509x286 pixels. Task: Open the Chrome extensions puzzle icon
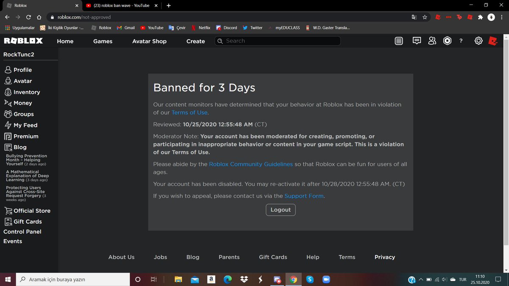point(480,17)
